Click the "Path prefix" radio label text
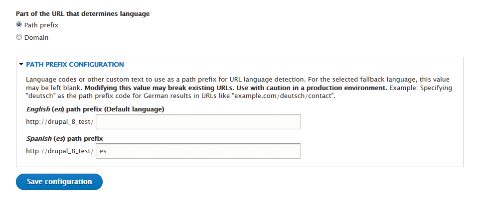 tap(41, 25)
